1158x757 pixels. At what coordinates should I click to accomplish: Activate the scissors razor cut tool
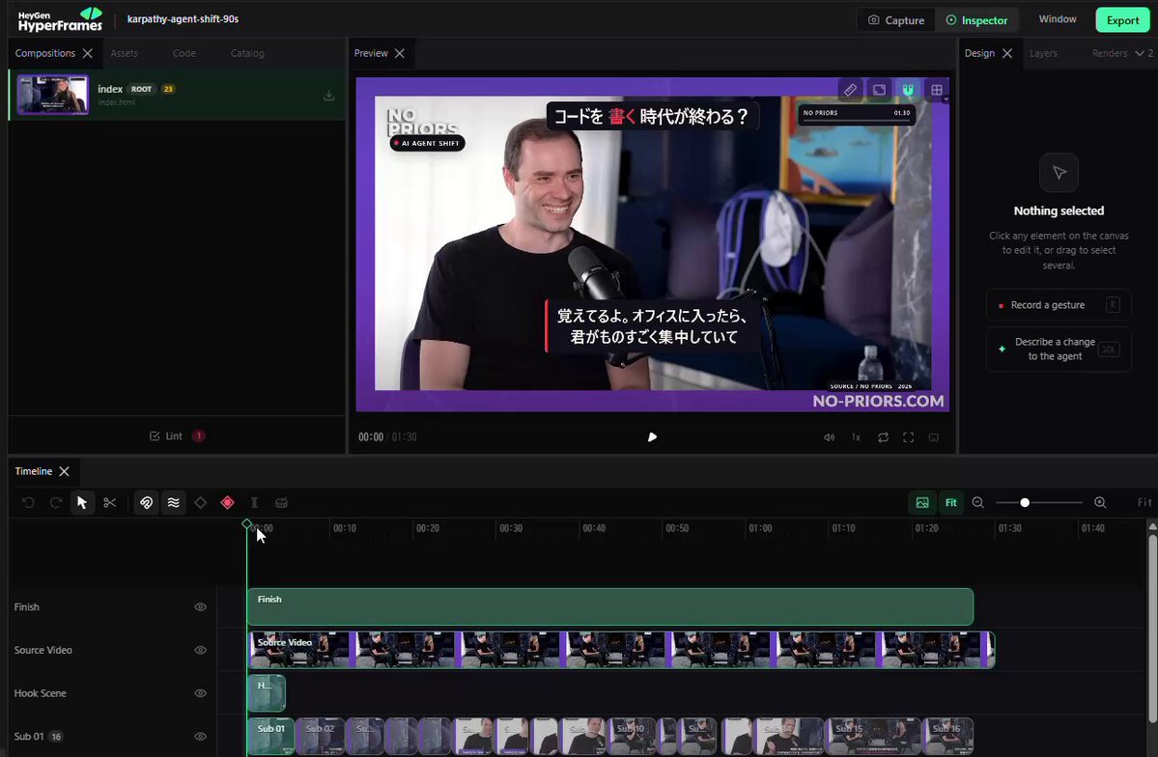(110, 503)
